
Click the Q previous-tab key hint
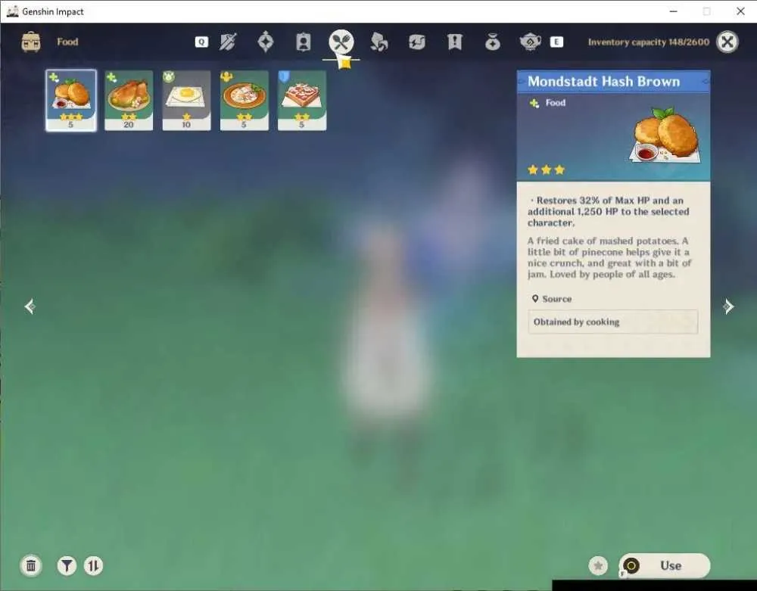coord(201,42)
